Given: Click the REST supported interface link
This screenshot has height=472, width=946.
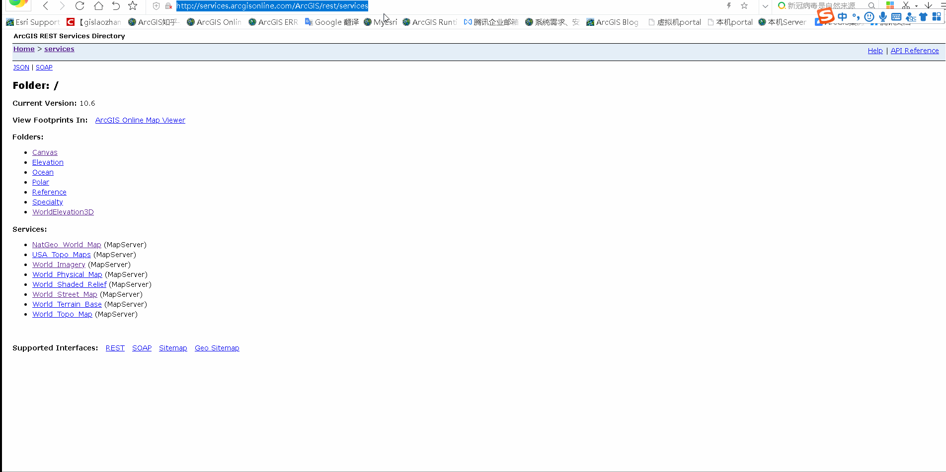Looking at the screenshot, I should 115,348.
